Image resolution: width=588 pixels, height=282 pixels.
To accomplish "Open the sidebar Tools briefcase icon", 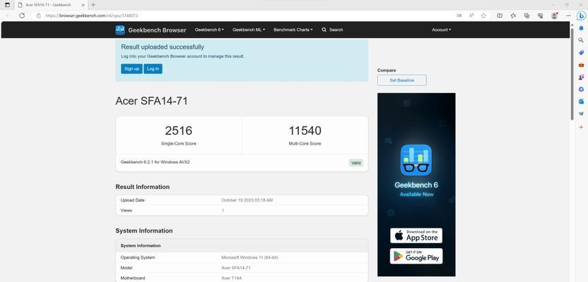I will point(581,65).
